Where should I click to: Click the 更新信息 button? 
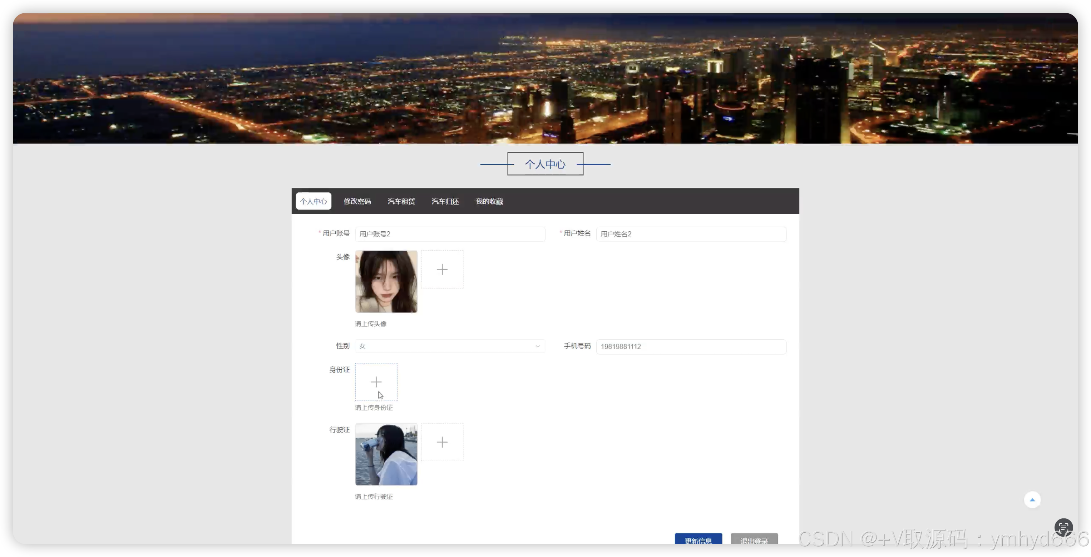tap(698, 539)
